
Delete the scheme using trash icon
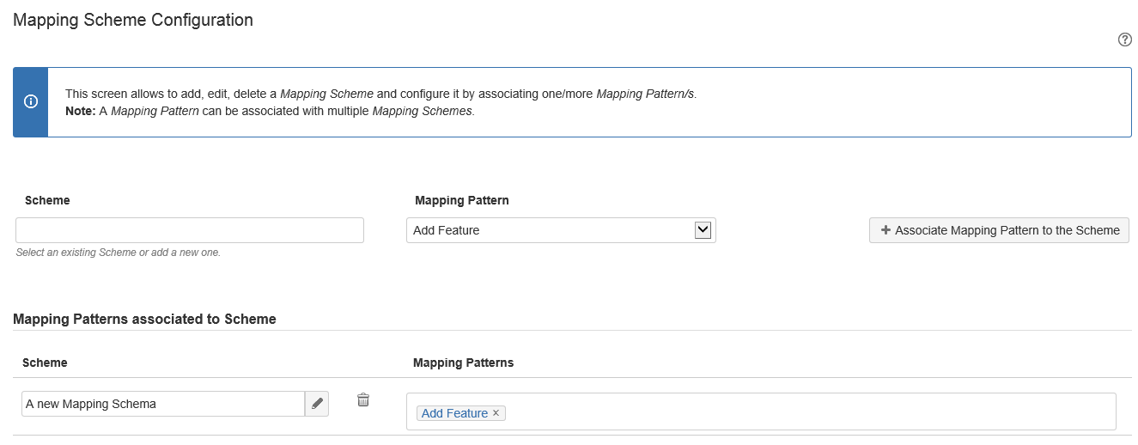click(x=363, y=400)
